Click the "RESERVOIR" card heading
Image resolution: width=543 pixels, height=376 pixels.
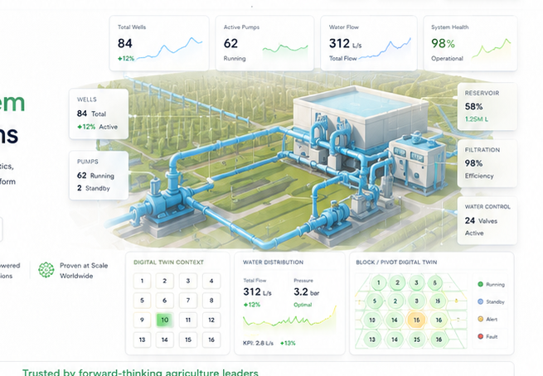coord(482,93)
